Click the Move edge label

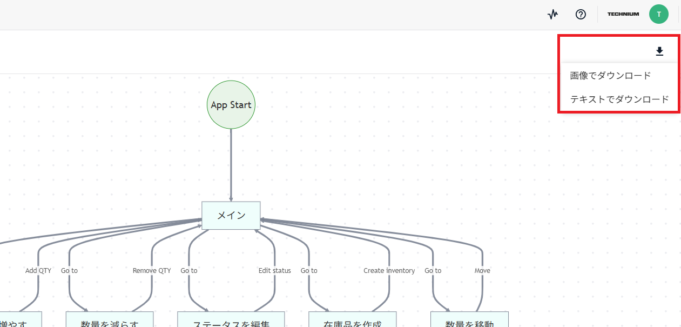point(482,271)
